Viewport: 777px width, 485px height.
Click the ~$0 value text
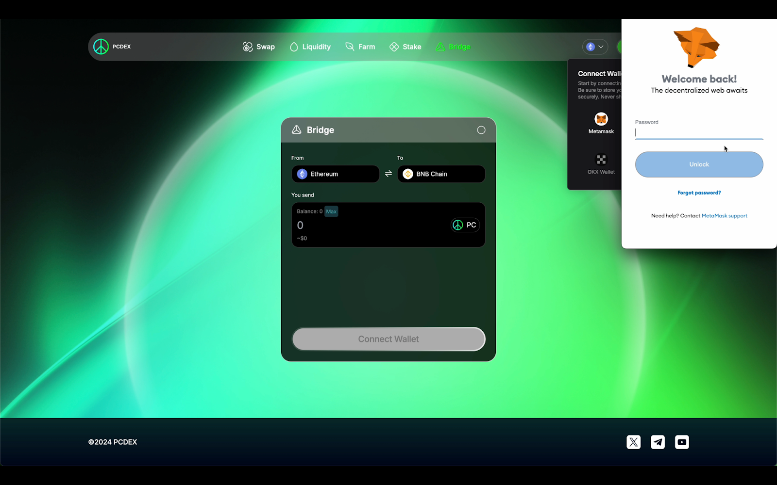302,238
